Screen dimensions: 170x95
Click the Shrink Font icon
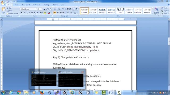pos(47,9)
